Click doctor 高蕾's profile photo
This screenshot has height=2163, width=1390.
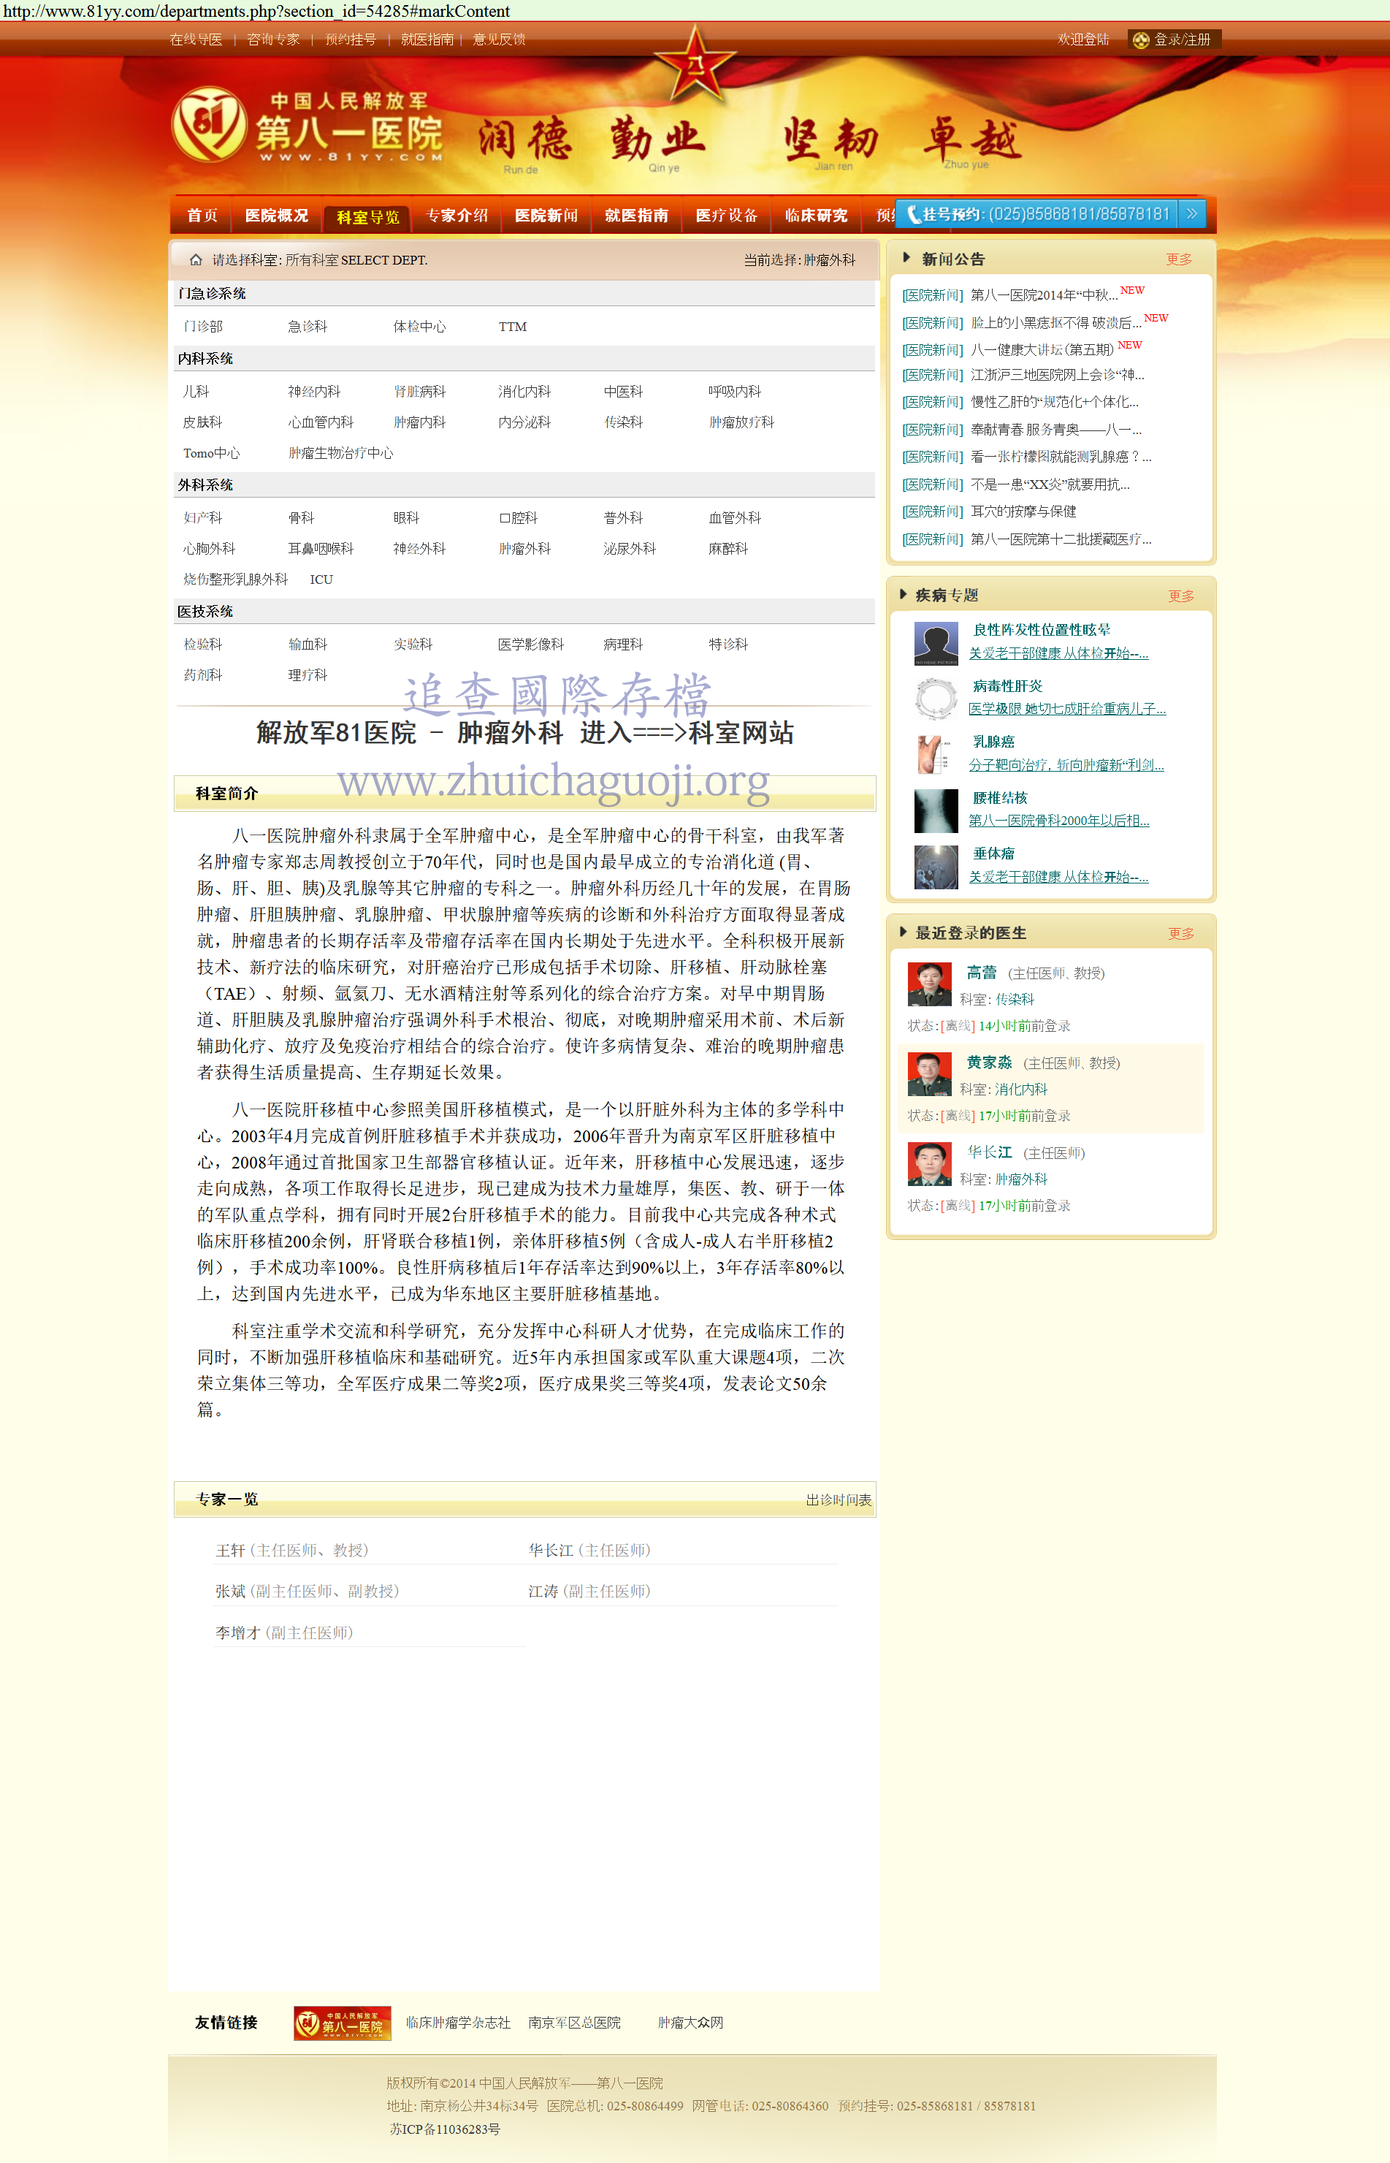[x=929, y=984]
